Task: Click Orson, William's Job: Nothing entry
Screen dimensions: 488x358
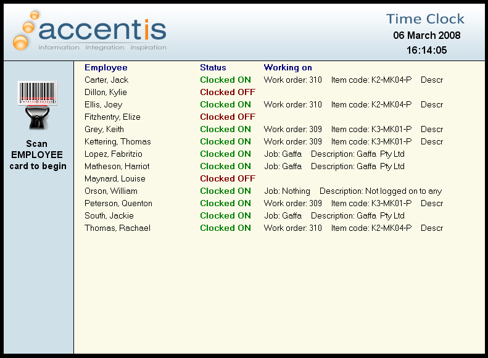Action: tap(287, 191)
